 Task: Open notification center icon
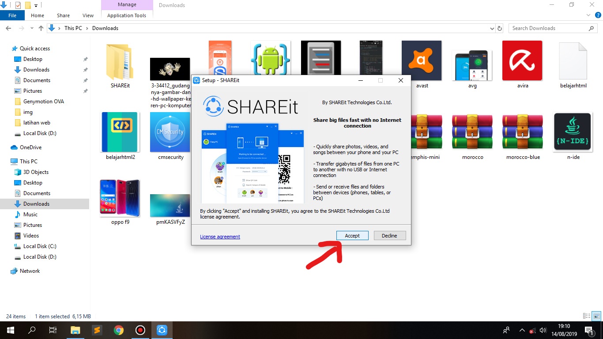589,330
